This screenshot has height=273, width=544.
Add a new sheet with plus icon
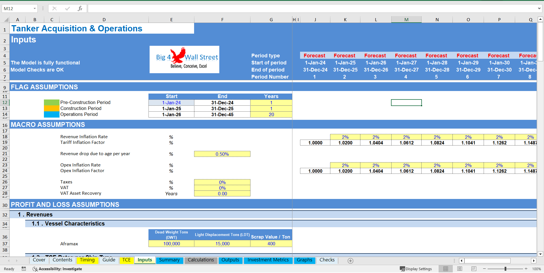tap(350, 261)
